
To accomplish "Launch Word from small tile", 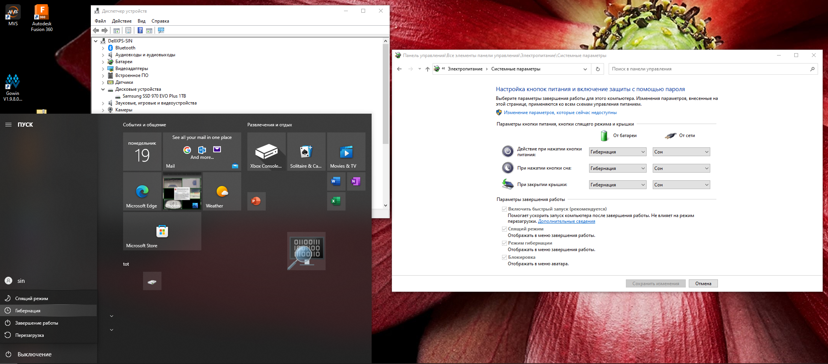I will coord(336,181).
